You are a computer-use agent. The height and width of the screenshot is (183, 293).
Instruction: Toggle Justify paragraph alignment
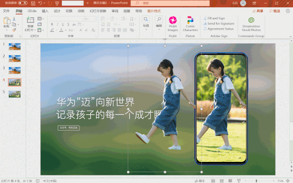point(119,30)
